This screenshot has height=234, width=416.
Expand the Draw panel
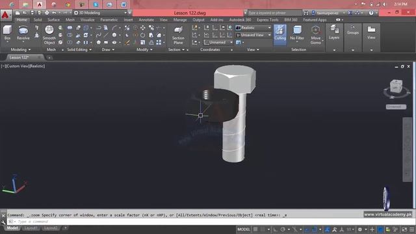point(108,49)
